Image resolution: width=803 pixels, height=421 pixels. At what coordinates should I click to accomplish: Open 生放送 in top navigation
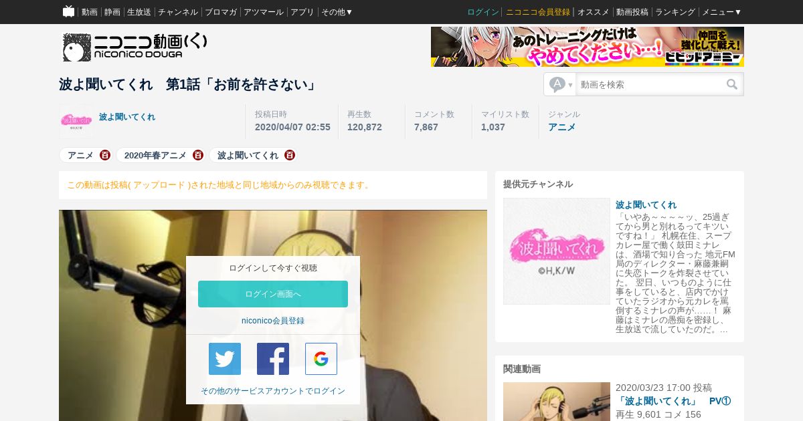pyautogui.click(x=139, y=12)
